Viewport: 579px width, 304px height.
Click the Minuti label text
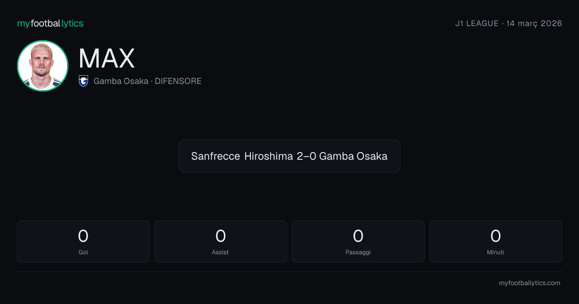coord(496,252)
